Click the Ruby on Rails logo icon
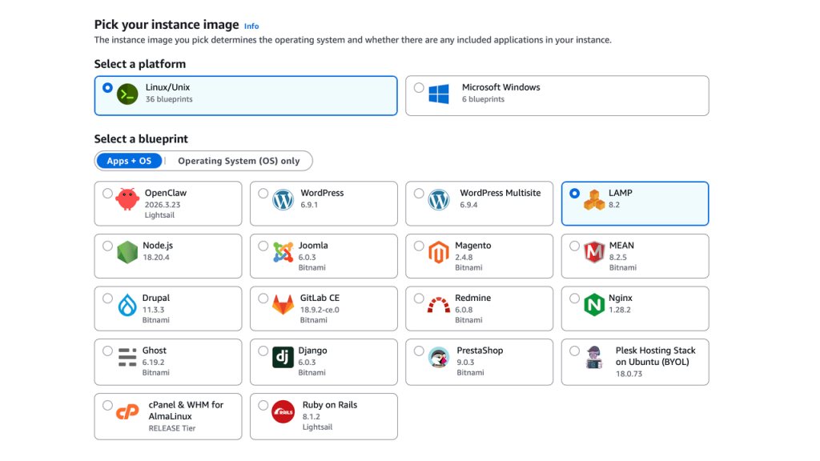 (x=282, y=411)
